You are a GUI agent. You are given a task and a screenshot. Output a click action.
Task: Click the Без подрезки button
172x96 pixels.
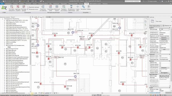(164, 73)
